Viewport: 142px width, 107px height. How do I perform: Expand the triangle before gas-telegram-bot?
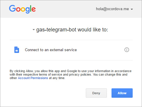[34, 30]
